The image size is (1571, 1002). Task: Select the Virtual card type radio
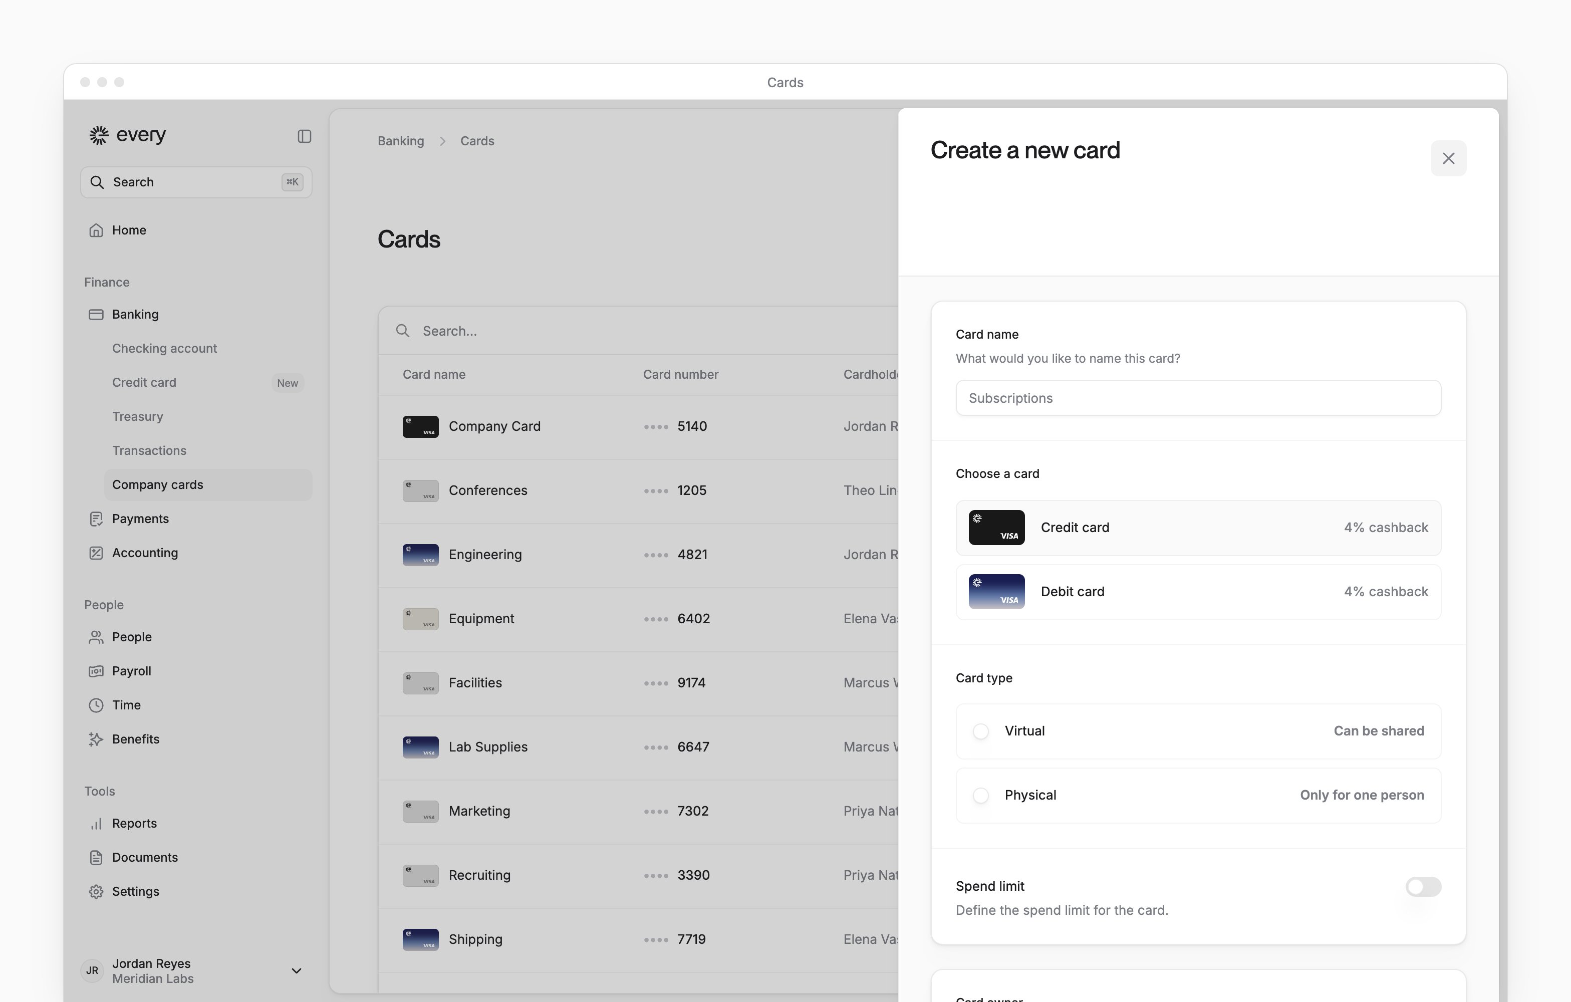[x=980, y=730]
